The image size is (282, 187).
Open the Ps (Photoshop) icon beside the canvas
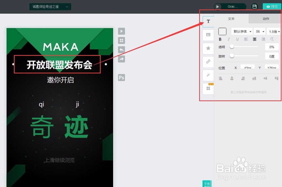[121, 77]
